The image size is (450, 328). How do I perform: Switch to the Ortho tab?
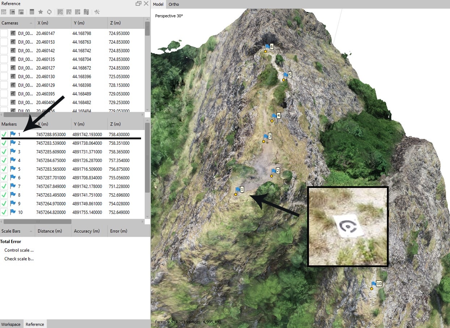coord(174,4)
